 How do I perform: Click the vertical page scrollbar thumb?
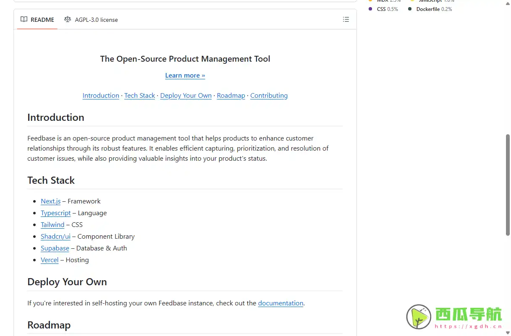(x=508, y=185)
